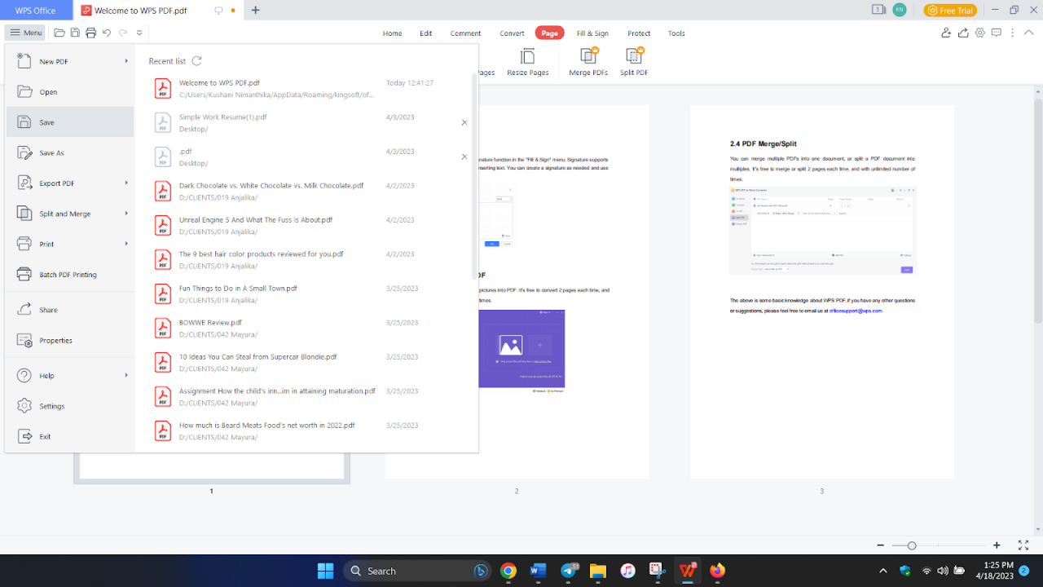Switch to the Fill & Sign tab

(592, 33)
